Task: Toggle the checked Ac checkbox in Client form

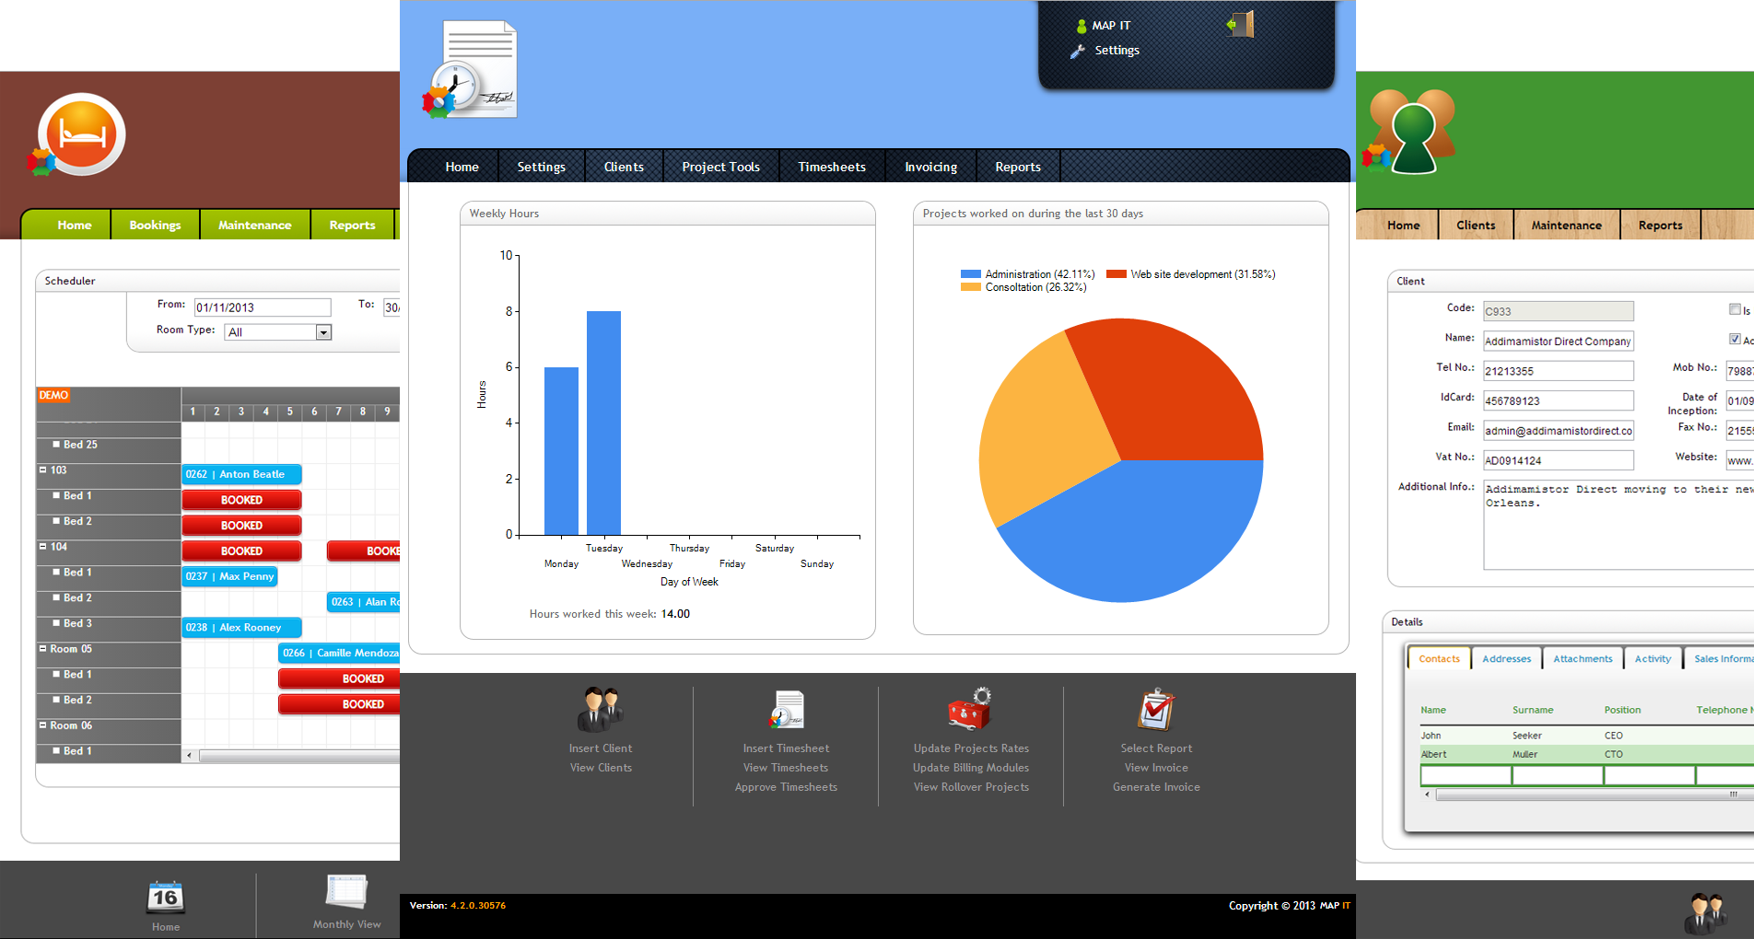Action: click(x=1735, y=339)
